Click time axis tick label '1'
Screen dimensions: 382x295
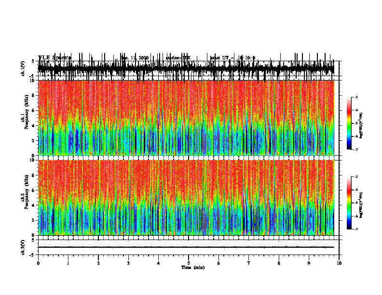[x=68, y=263]
